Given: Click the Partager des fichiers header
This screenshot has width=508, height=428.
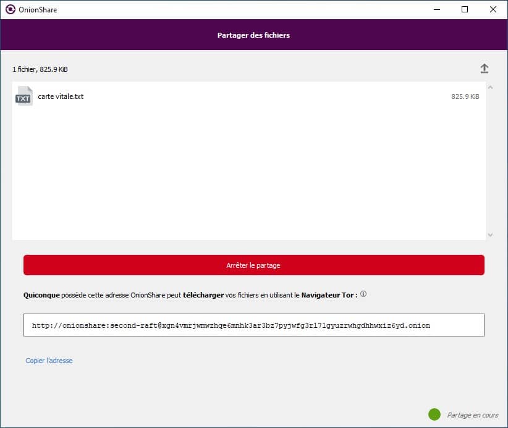Looking at the screenshot, I should pyautogui.click(x=253, y=35).
